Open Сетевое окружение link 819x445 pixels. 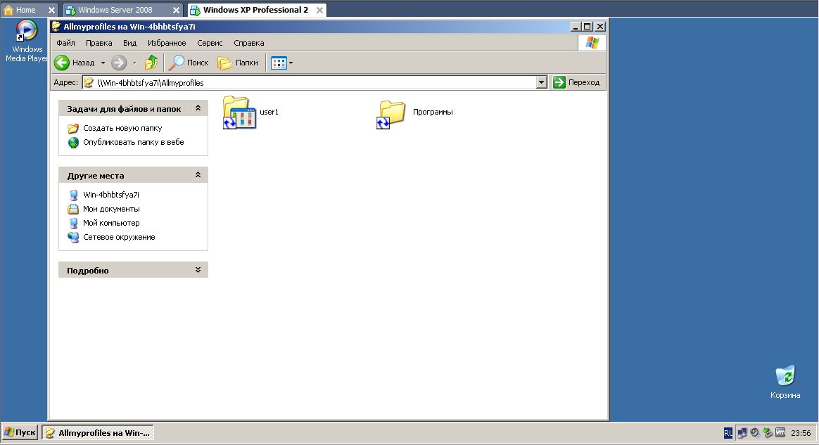pos(119,237)
